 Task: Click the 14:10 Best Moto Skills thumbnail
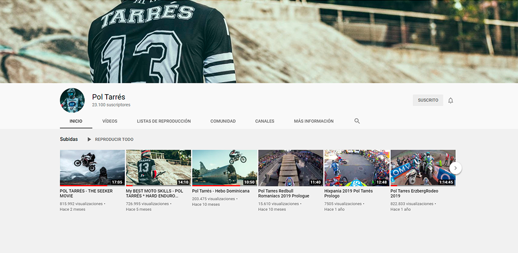pyautogui.click(x=158, y=168)
